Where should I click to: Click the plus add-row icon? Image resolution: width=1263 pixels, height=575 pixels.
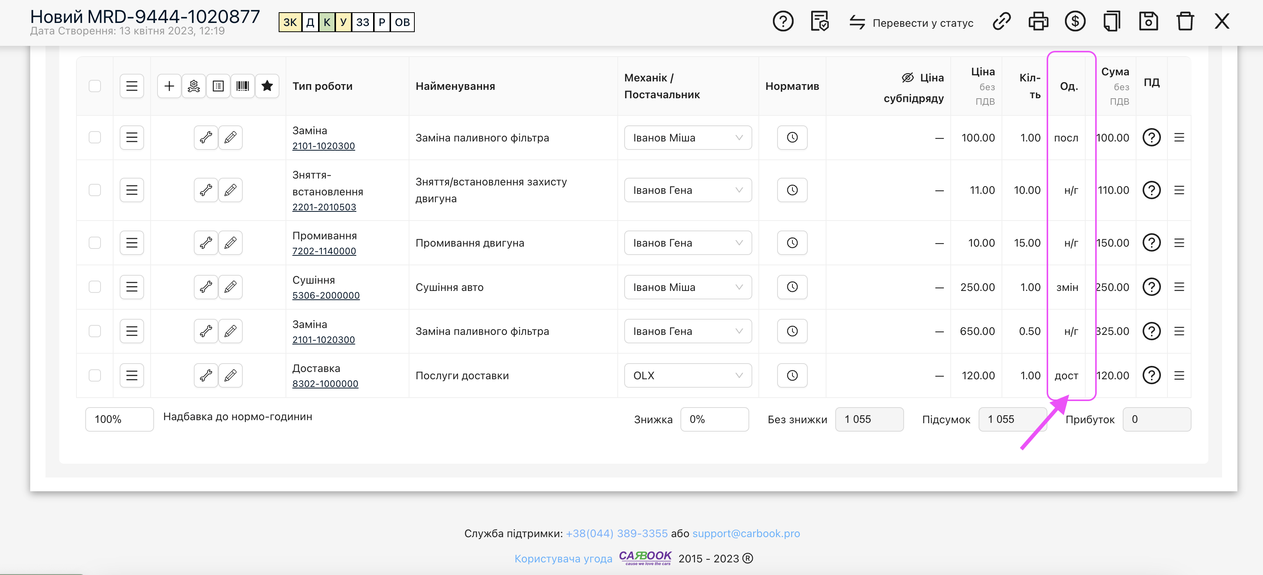tap(169, 86)
